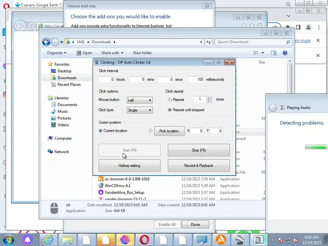Viewport: 328px width, 246px height.
Task: Click Open in Explorer toolbar
Action: click(x=84, y=53)
